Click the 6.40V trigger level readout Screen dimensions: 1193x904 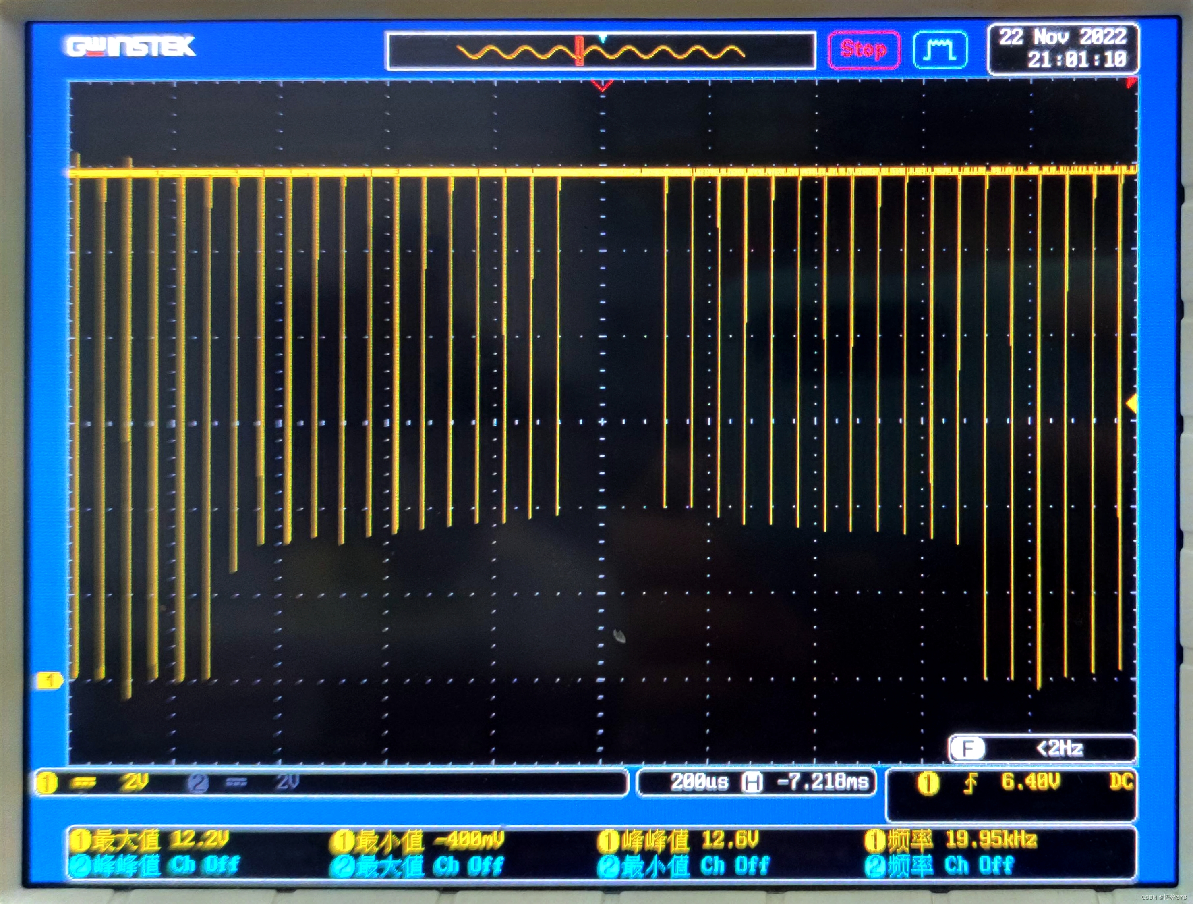pos(1030,781)
